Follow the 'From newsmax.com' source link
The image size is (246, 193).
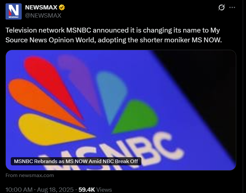30,175
